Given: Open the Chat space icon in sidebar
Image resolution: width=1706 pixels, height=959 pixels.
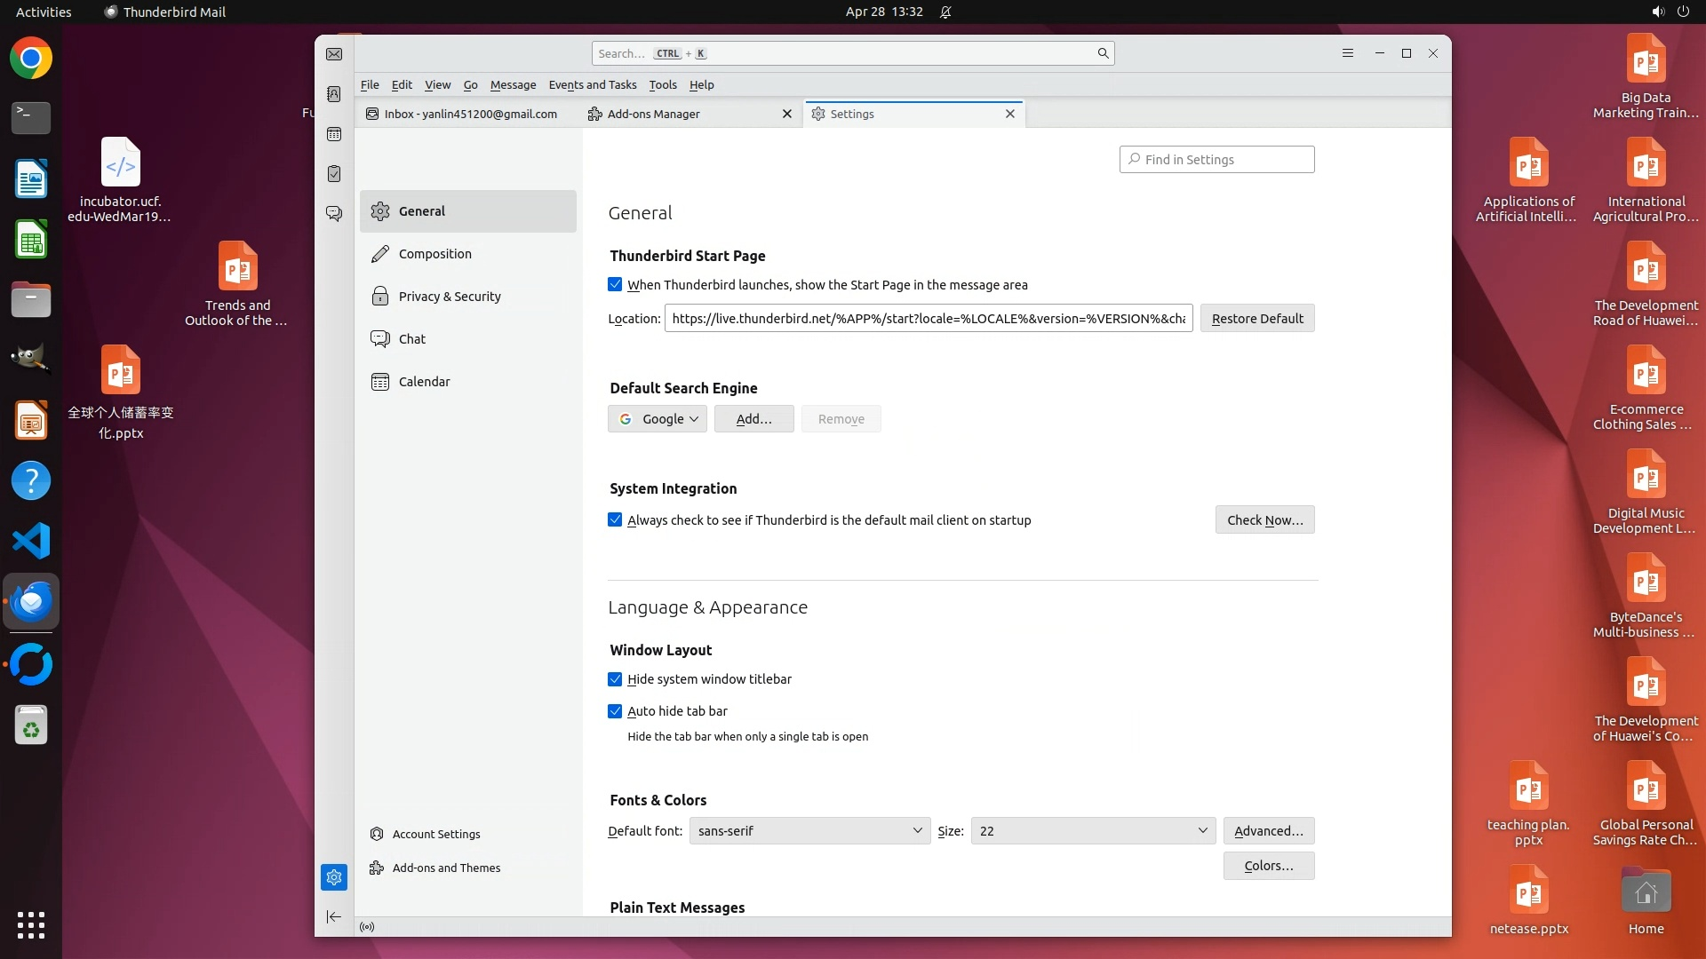Looking at the screenshot, I should point(334,214).
